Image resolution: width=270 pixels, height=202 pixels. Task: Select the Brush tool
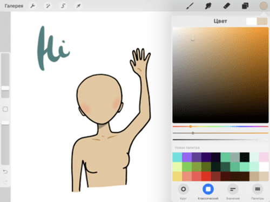190,6
